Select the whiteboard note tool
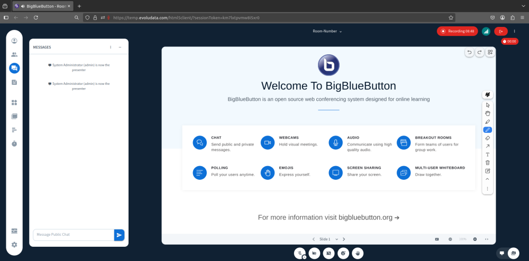 488,171
